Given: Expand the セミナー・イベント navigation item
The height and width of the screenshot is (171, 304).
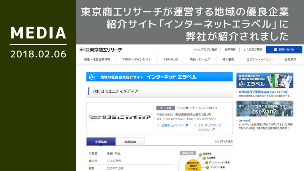Looking at the screenshot, I should pos(259,60).
